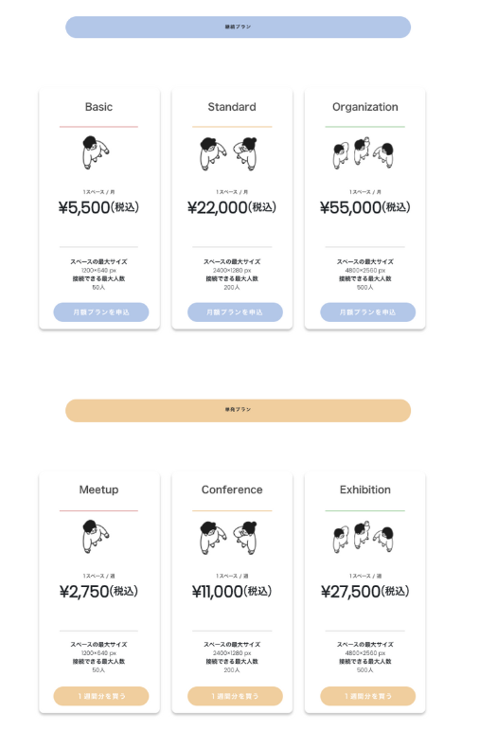The image size is (479, 730).
Task: Select the orange one-time plan header bar
Action: coord(238,410)
